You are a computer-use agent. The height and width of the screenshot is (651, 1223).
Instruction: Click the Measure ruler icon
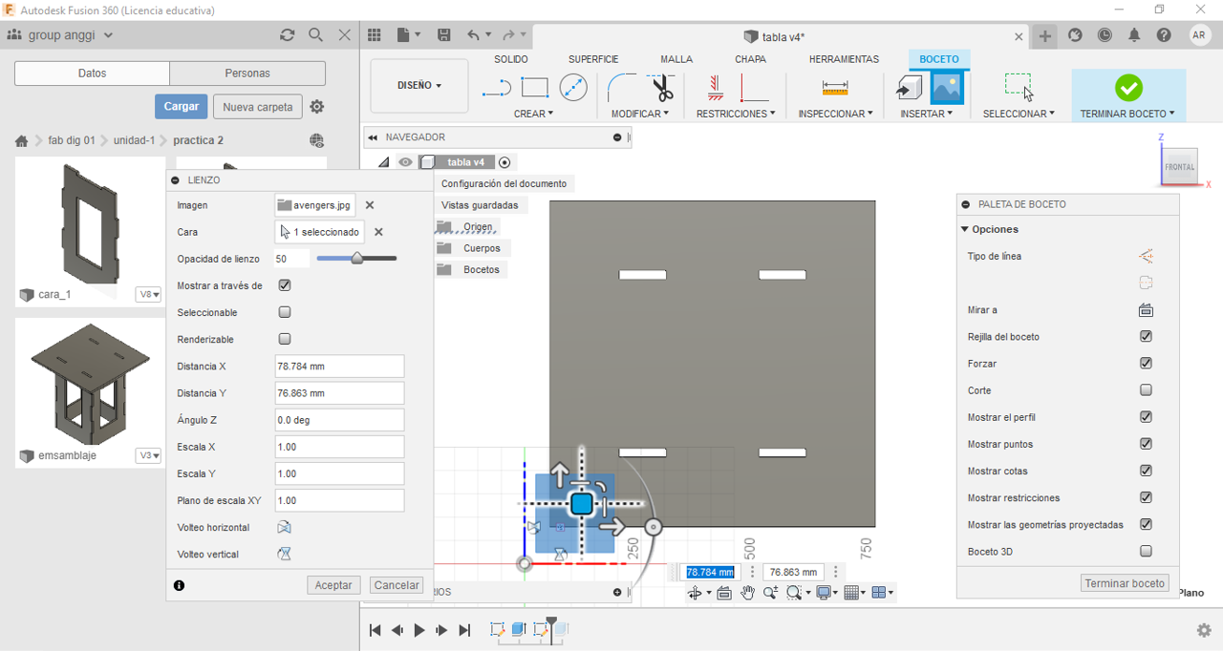pyautogui.click(x=835, y=88)
